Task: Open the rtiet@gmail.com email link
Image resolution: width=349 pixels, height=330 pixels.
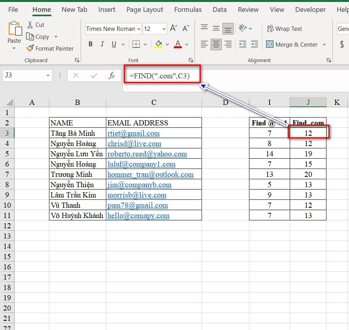Action: tap(134, 133)
